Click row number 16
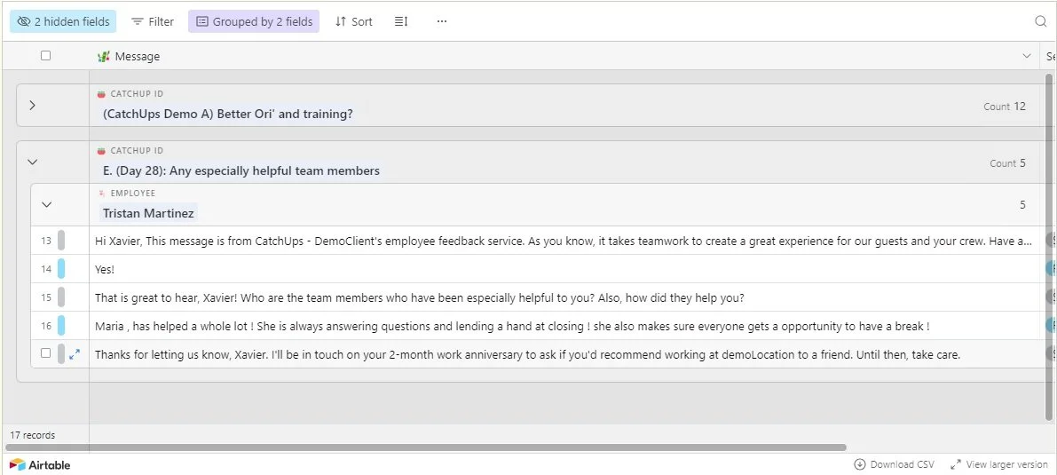This screenshot has height=475, width=1057. click(x=46, y=326)
